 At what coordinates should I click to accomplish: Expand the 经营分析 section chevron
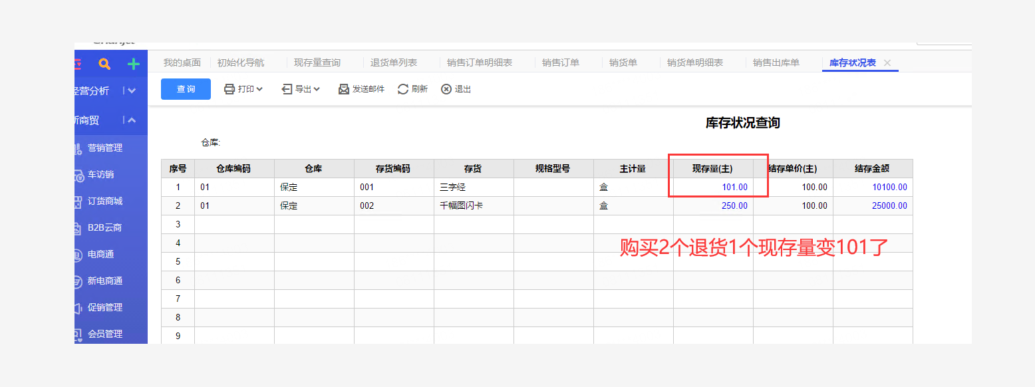(x=132, y=91)
